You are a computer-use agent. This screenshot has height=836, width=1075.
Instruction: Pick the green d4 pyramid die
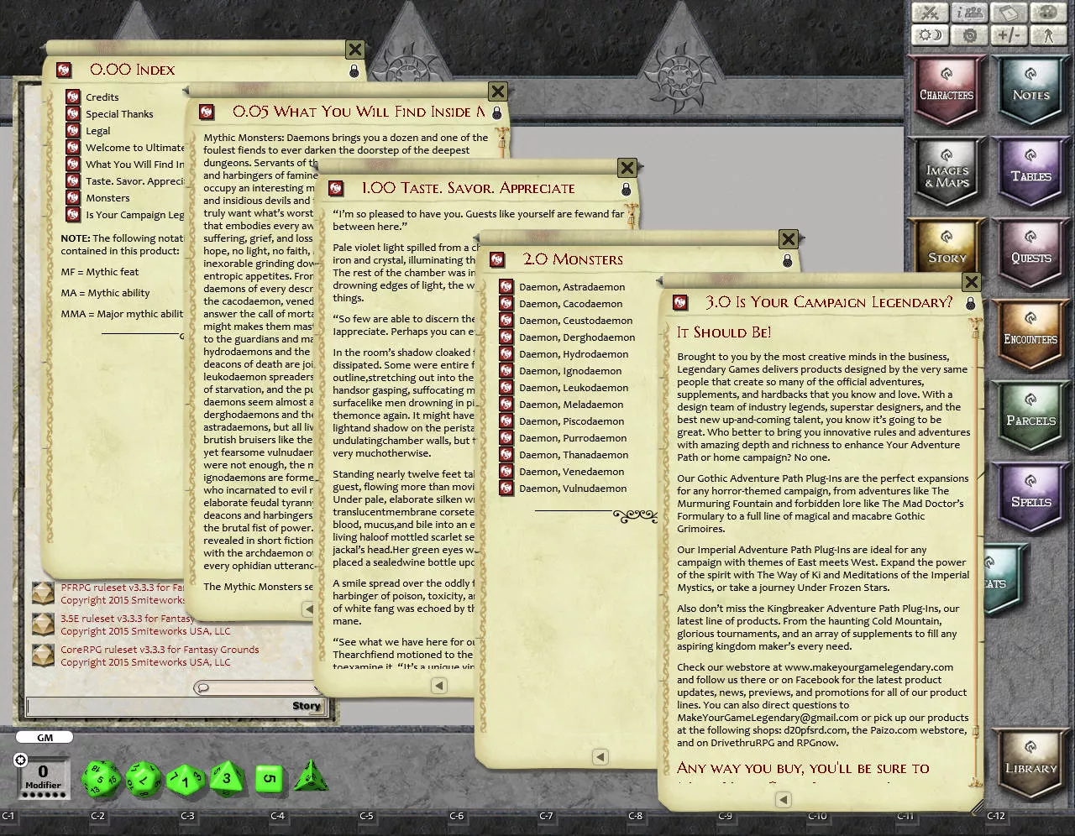(x=309, y=776)
